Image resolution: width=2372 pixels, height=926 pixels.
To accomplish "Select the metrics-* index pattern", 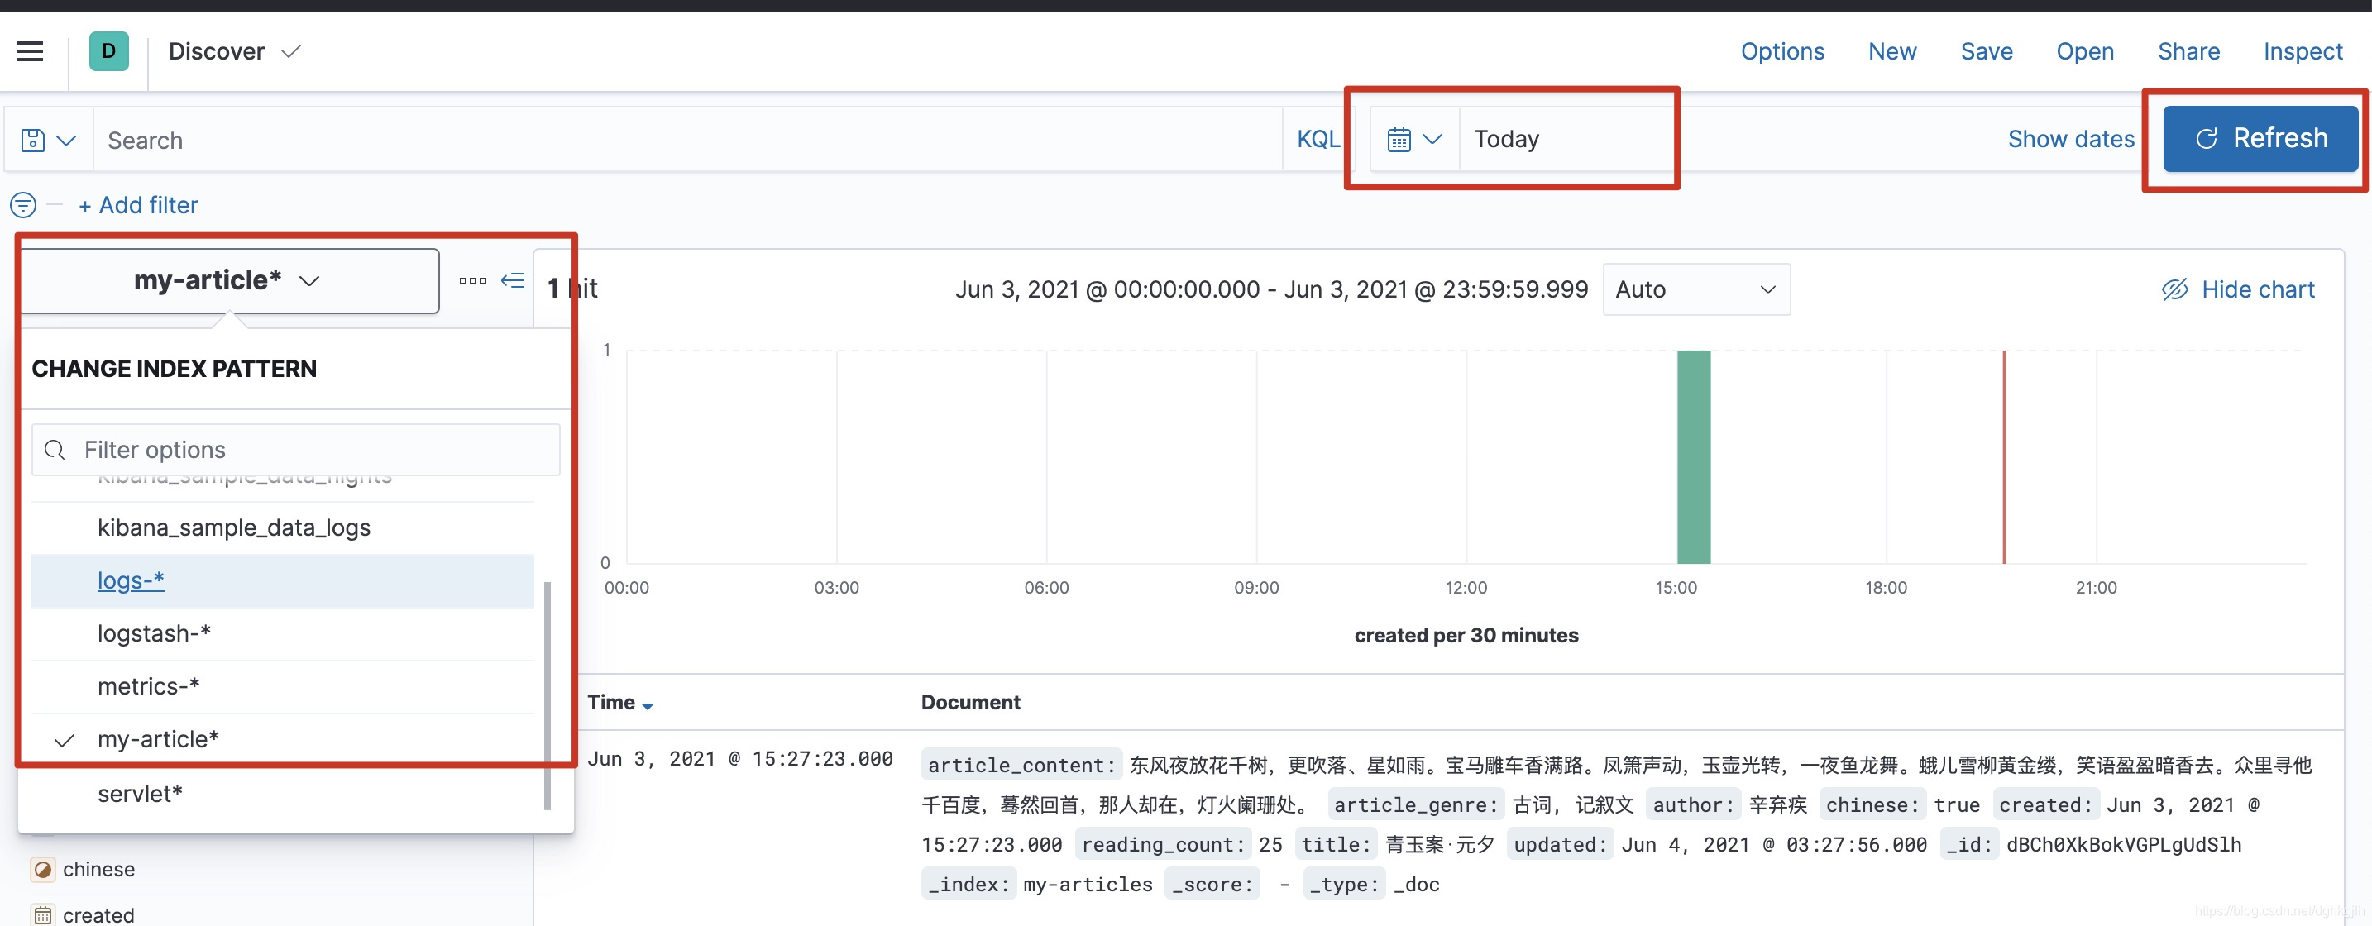I will coord(283,687).
